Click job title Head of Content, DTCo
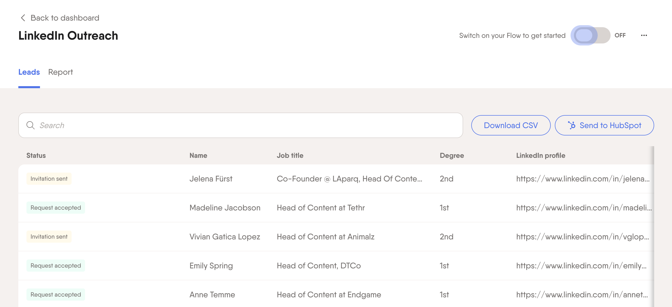Viewport: 672px width, 307px height. [318, 266]
